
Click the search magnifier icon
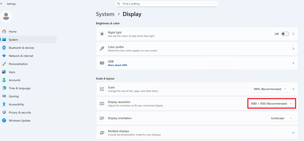[118, 4]
